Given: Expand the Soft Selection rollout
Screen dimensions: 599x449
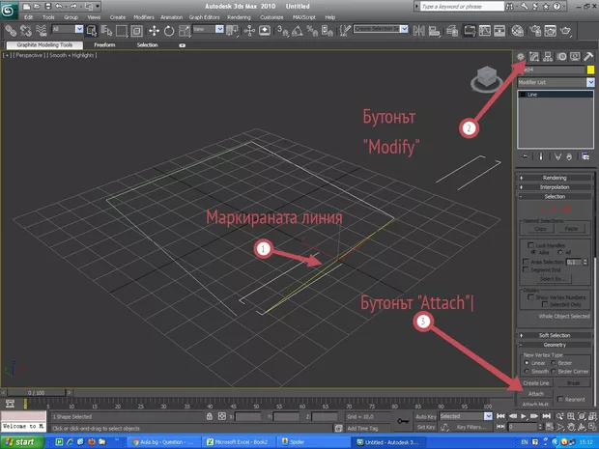Looking at the screenshot, I should [555, 334].
